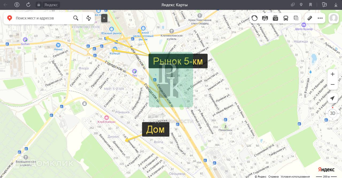The image size is (342, 178).
Task: Toggle the traffic layer circle icon
Action: (254, 18)
